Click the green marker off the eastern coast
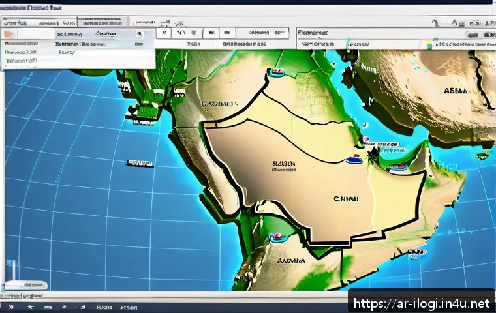496x313 pixels. [483, 155]
